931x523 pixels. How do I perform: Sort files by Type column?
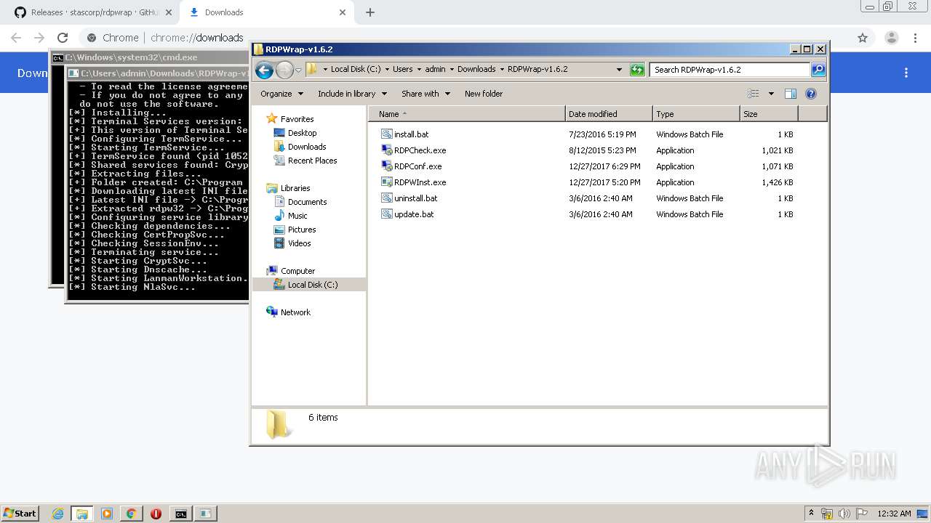tap(696, 114)
